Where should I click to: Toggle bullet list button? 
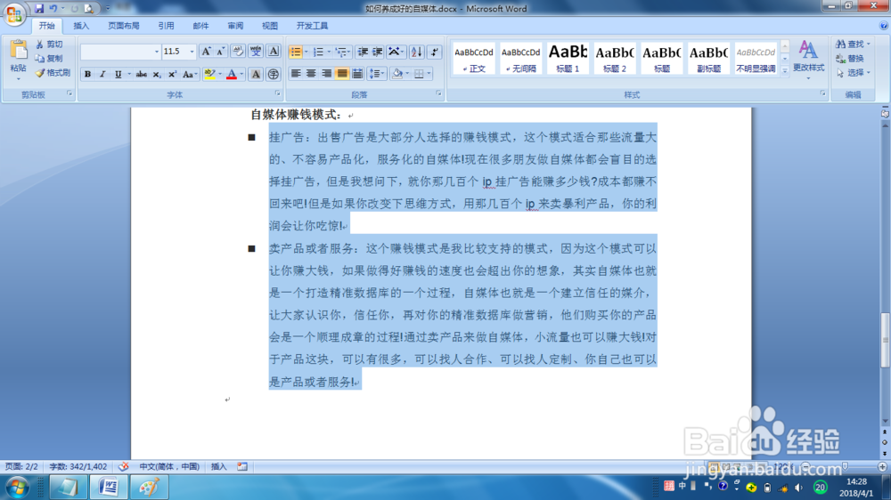[x=296, y=52]
